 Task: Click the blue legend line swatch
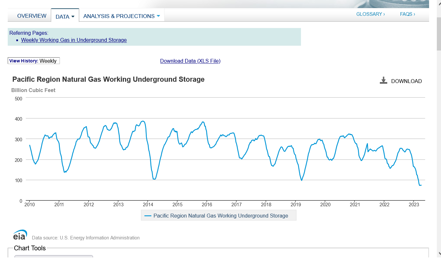coord(148,216)
